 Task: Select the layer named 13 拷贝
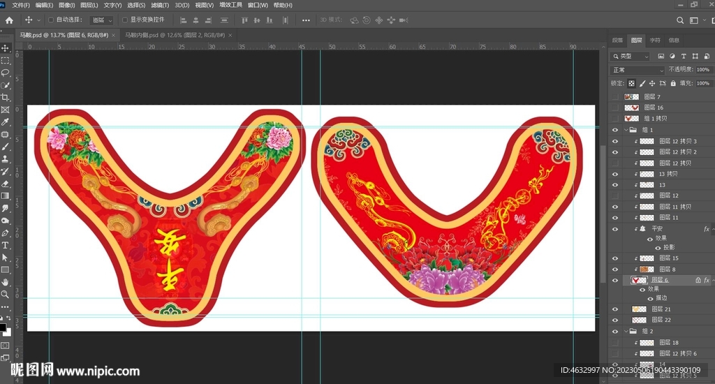(x=668, y=175)
